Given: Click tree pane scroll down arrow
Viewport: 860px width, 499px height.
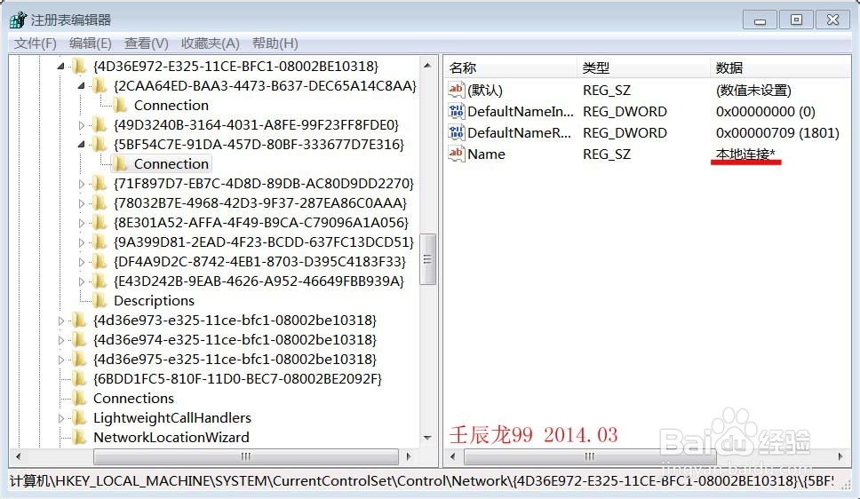Looking at the screenshot, I should click(428, 438).
